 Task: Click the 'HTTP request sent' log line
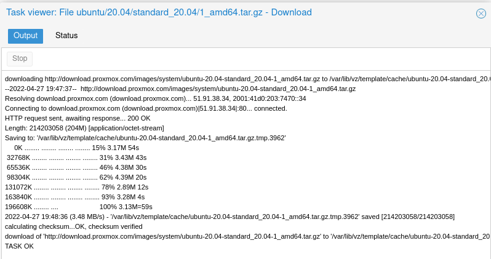78,118
